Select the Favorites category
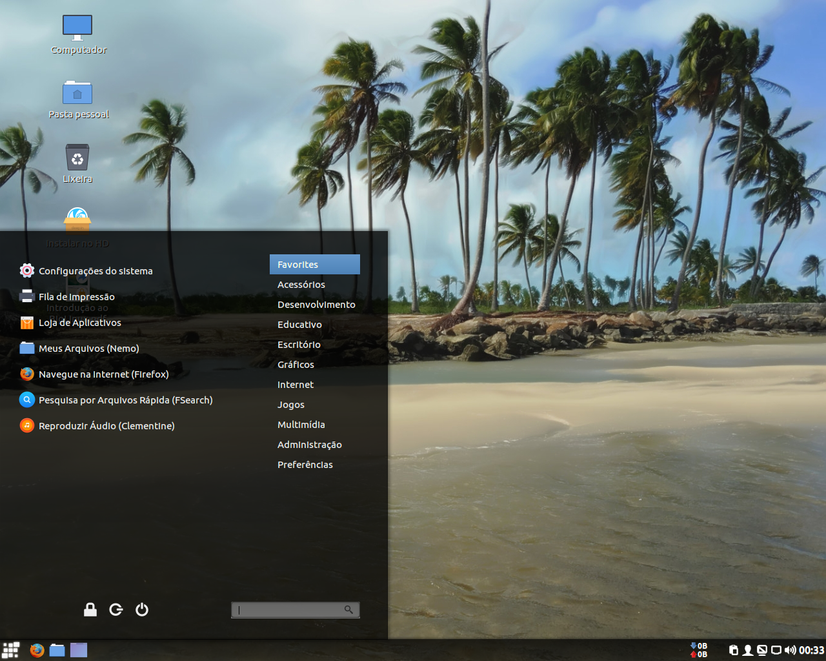 315,264
